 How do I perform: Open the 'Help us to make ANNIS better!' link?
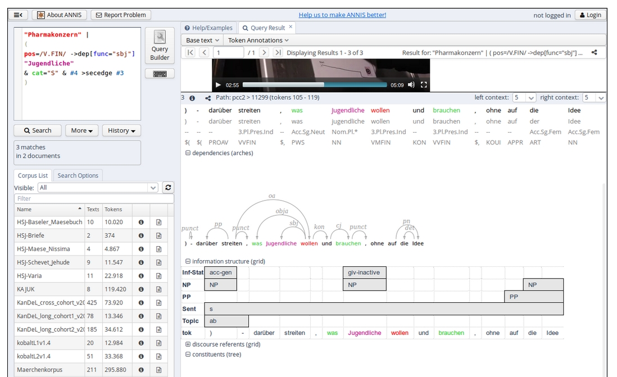342,15
